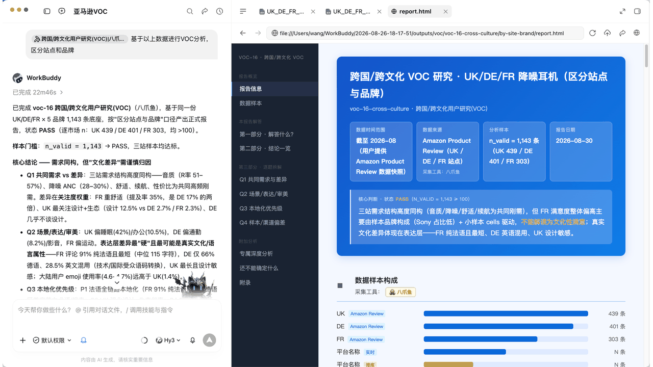
Task: Click the reload button next to the URL bar
Action: 592,33
